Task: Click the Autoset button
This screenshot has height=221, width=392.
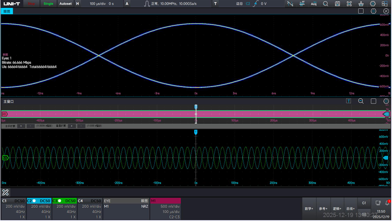Action: 66,4
